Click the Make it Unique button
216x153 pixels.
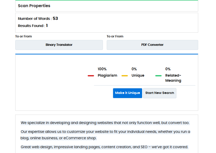click(127, 93)
